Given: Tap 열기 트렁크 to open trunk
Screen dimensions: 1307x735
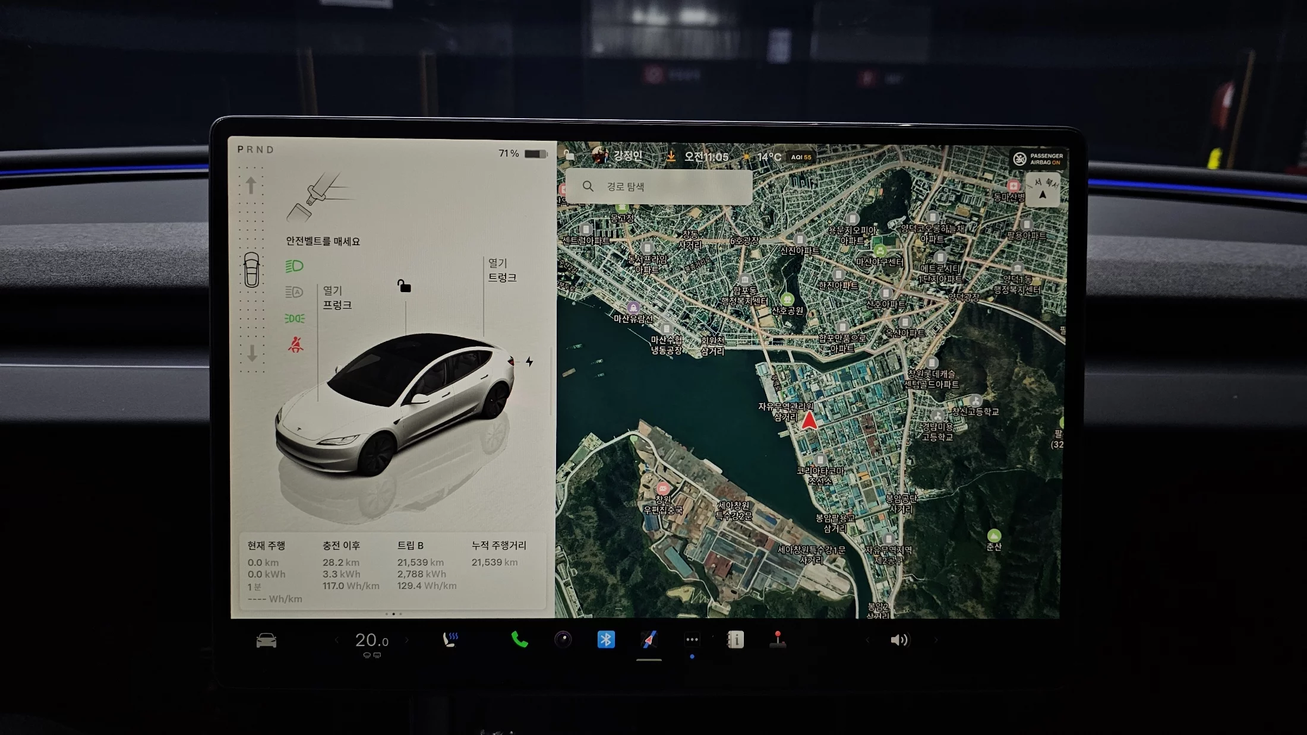Looking at the screenshot, I should tap(502, 270).
